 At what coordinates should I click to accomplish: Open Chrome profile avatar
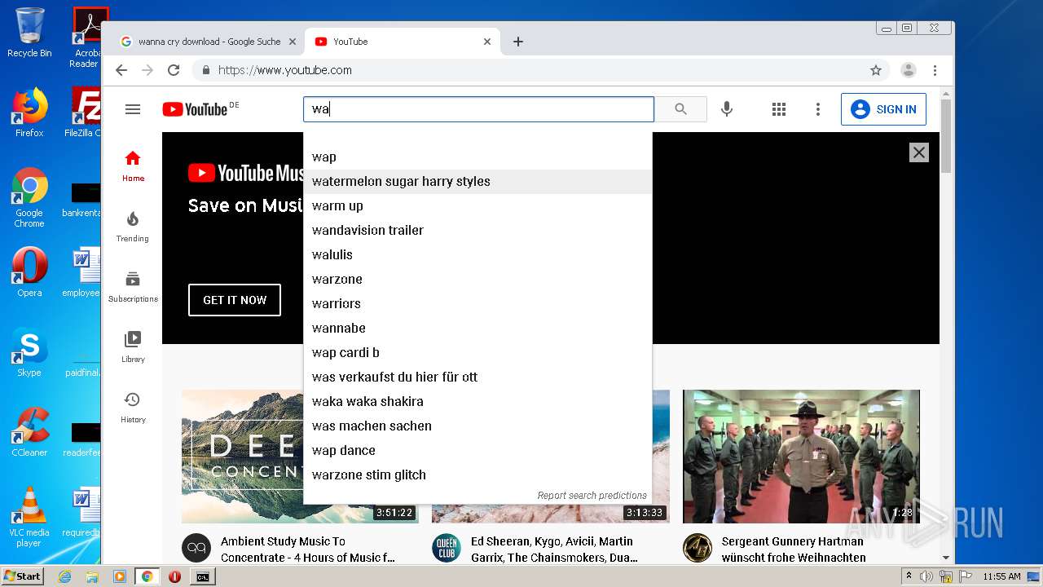tap(909, 70)
